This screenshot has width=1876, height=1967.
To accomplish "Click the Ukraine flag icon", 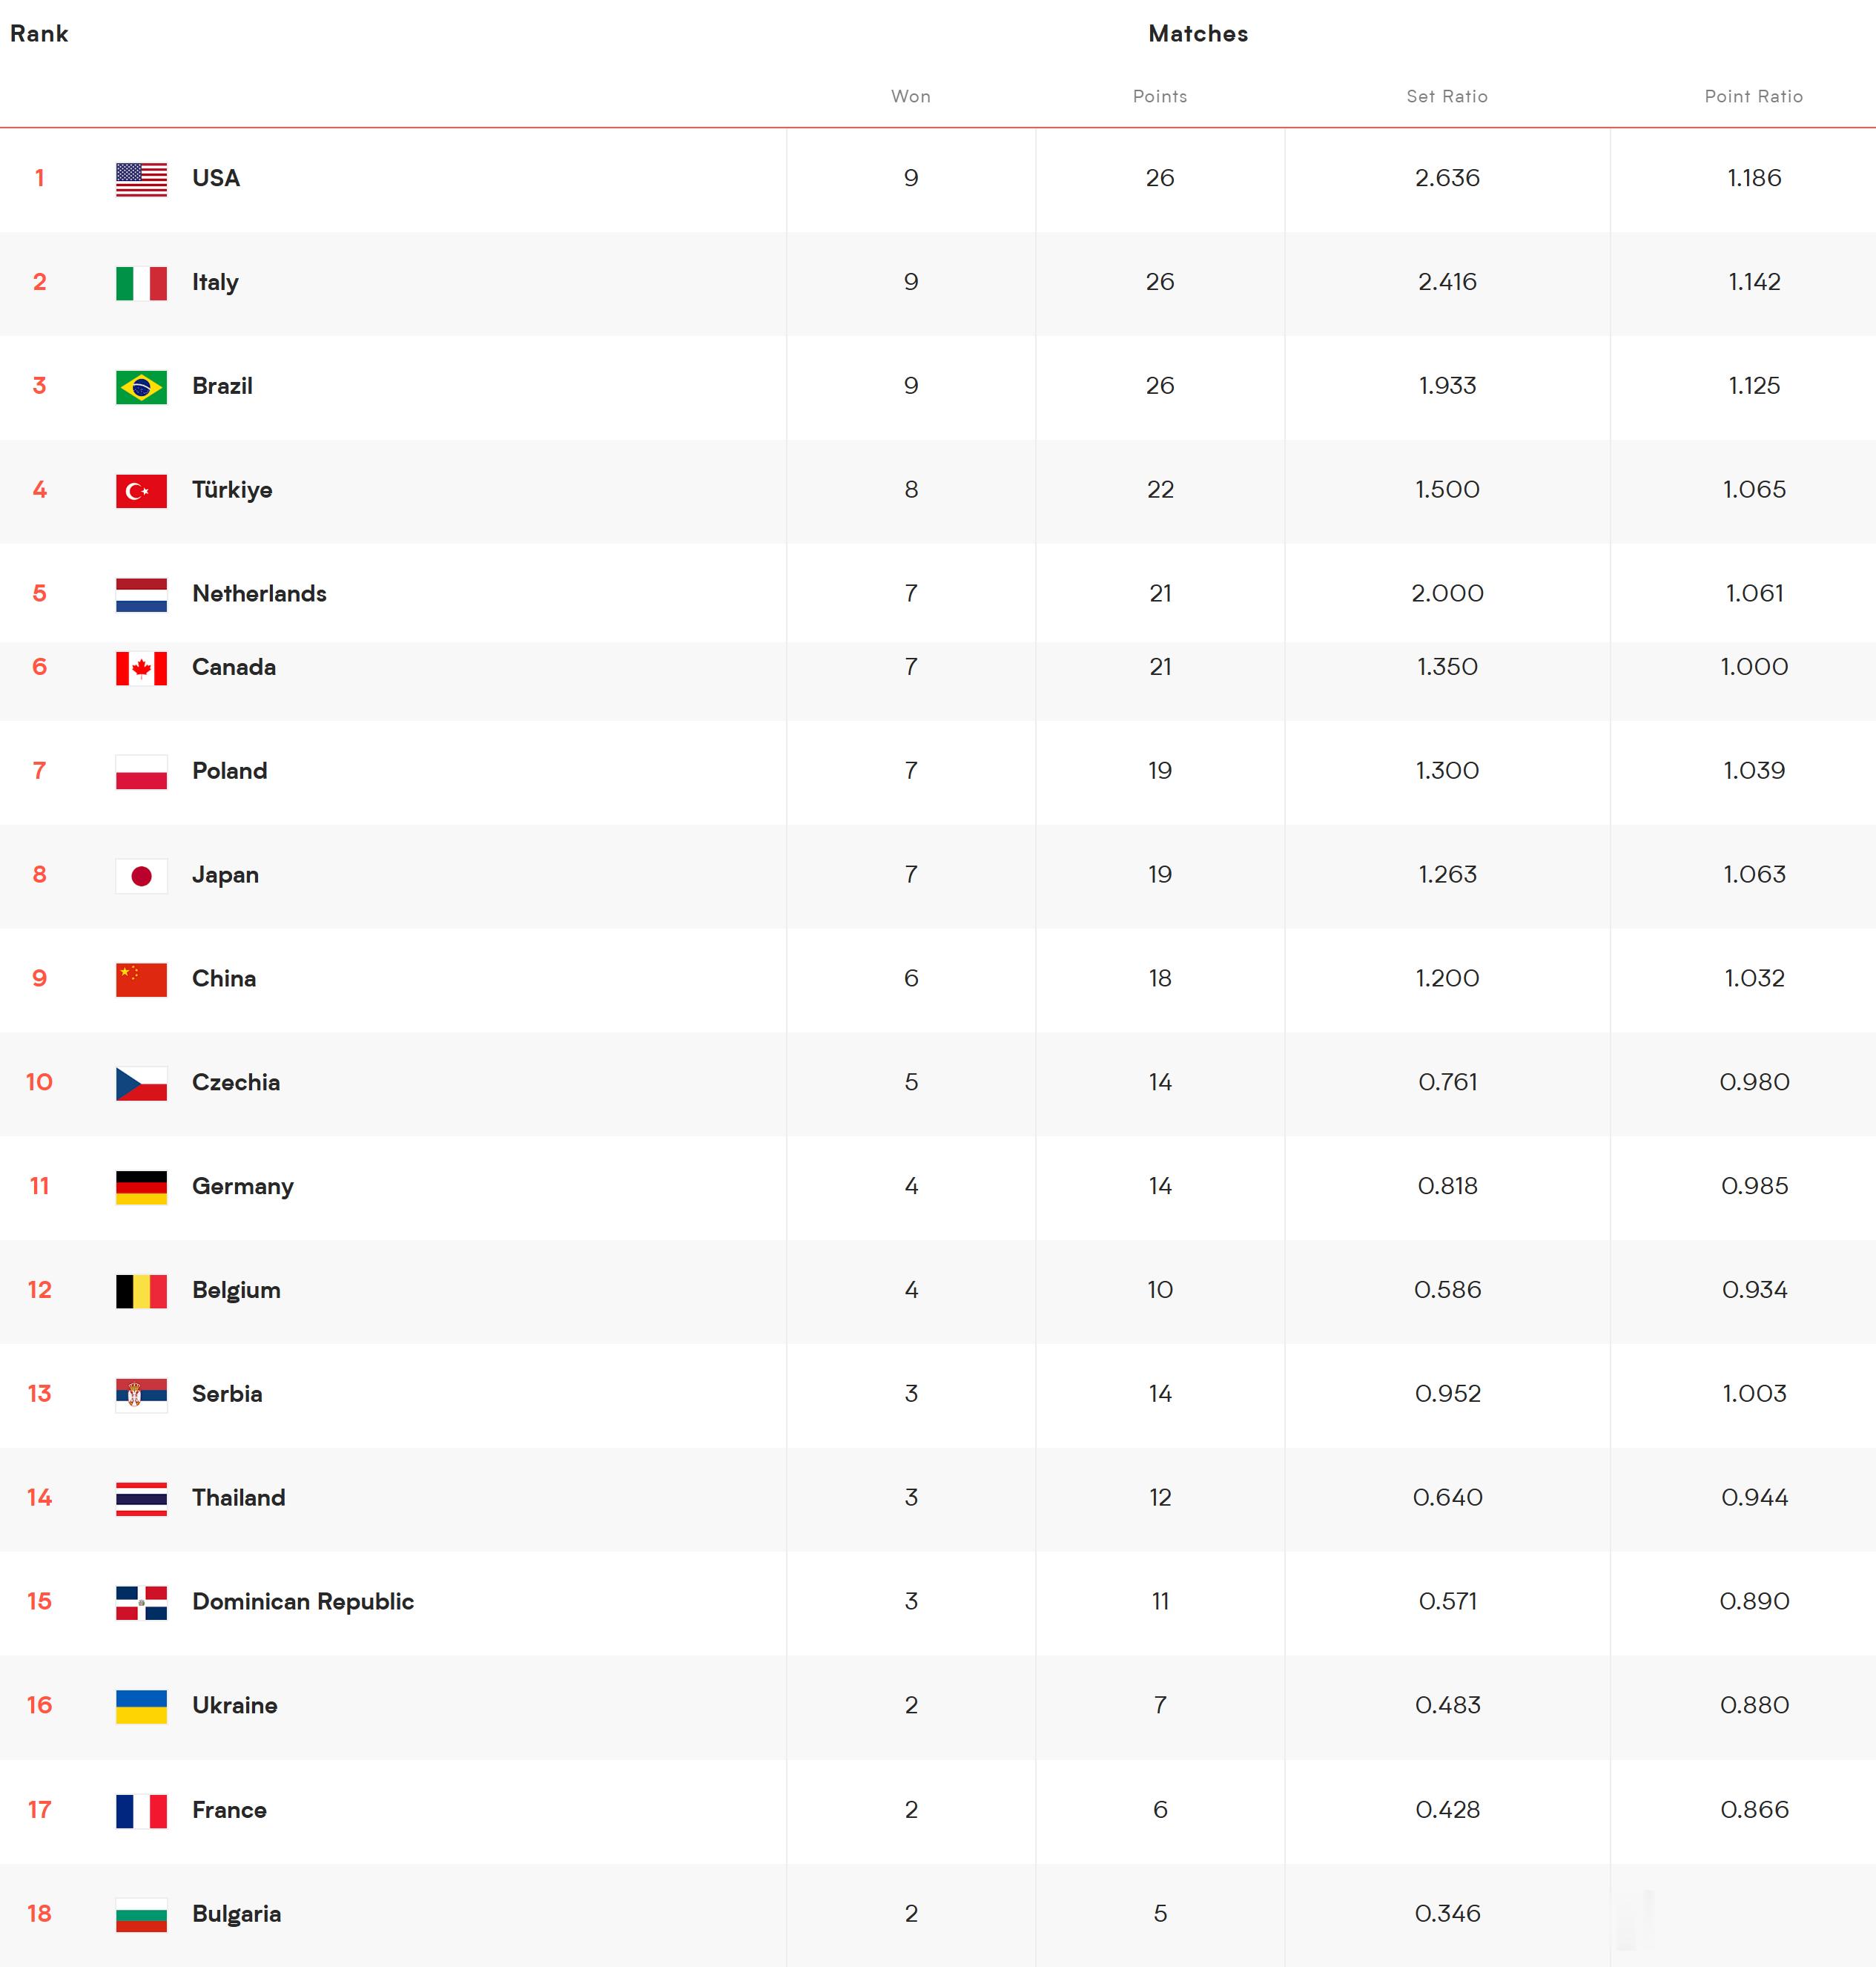I will 141,1707.
